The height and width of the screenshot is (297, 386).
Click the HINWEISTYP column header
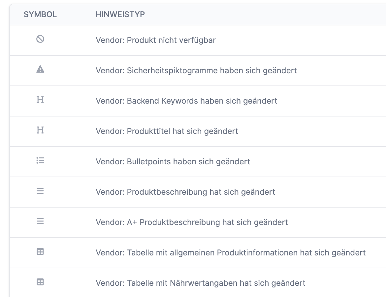click(120, 15)
